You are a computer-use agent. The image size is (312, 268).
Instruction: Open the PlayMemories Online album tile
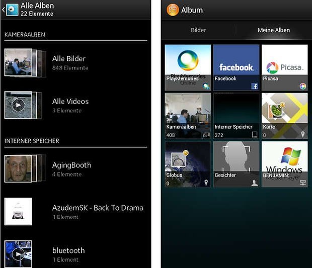188,67
